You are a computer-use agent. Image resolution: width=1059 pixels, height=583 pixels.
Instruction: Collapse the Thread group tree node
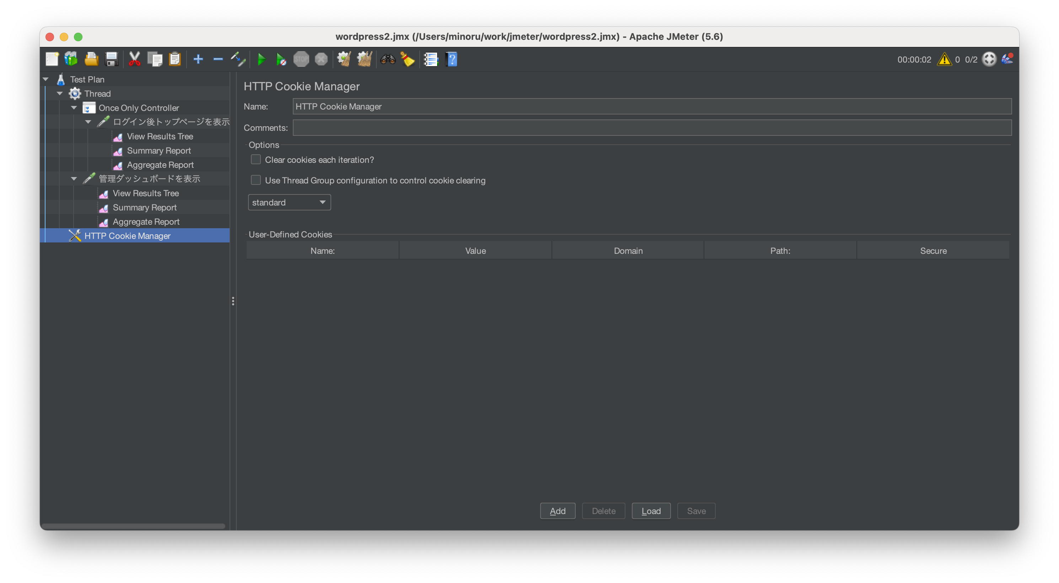(x=60, y=93)
